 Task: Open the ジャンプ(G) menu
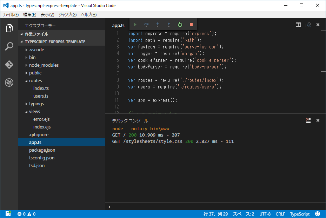click(x=68, y=14)
